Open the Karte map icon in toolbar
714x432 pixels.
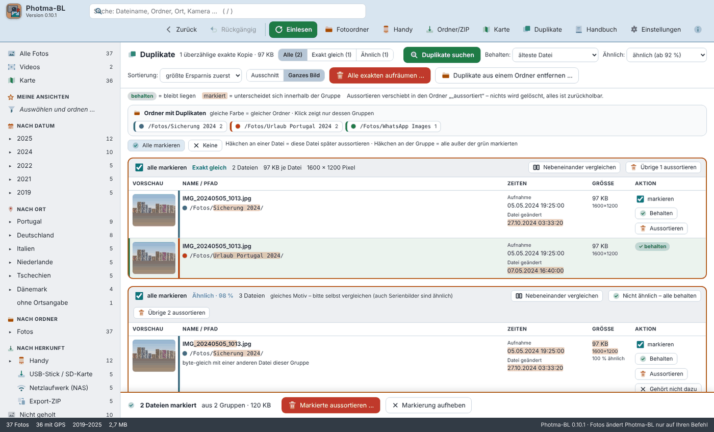point(487,30)
